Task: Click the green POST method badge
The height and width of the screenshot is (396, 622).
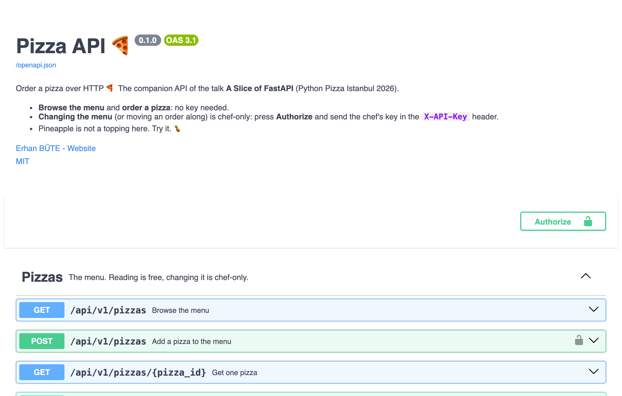Action: tap(42, 341)
